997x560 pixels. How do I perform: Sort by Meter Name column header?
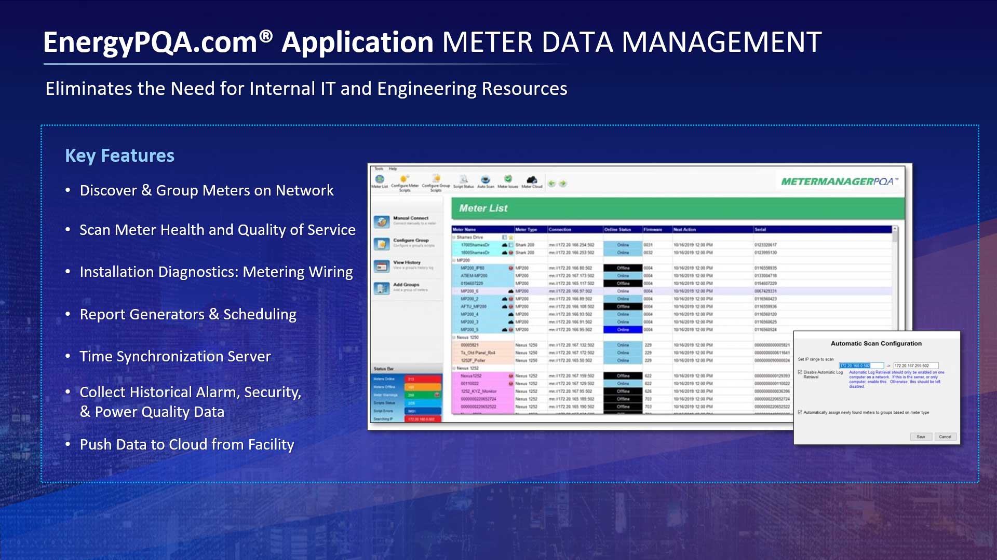[483, 229]
